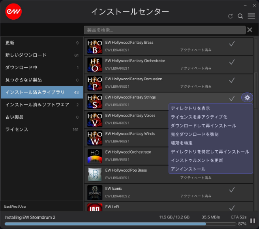This screenshot has width=259, height=229.
Task: Click the checkmark for EW Iconic
Action: (x=232, y=190)
